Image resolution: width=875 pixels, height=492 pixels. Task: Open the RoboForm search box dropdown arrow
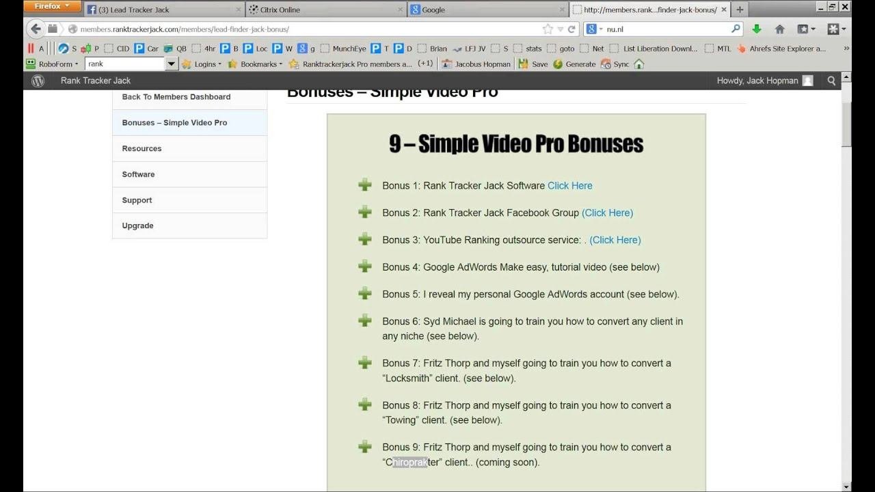172,64
